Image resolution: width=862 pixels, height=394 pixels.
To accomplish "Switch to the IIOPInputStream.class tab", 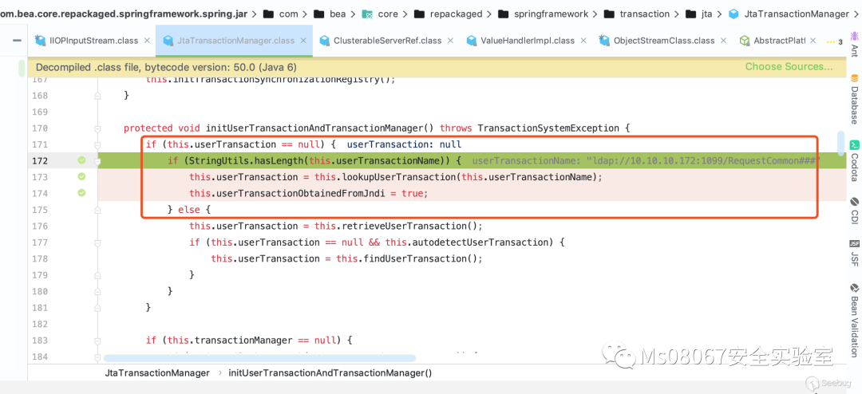I will pos(92,40).
